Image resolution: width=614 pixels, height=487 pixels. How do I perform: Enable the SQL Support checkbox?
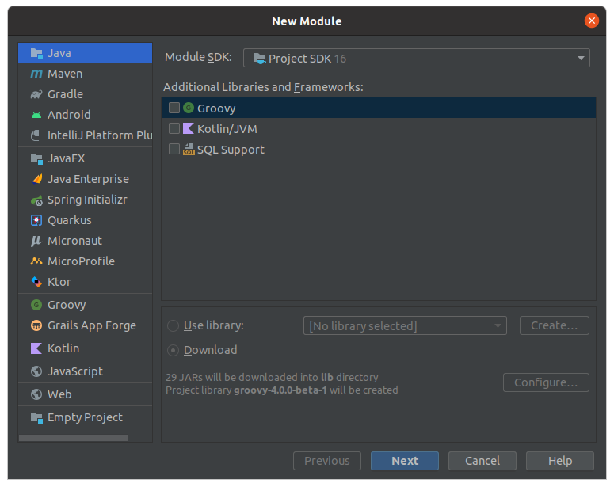click(174, 149)
